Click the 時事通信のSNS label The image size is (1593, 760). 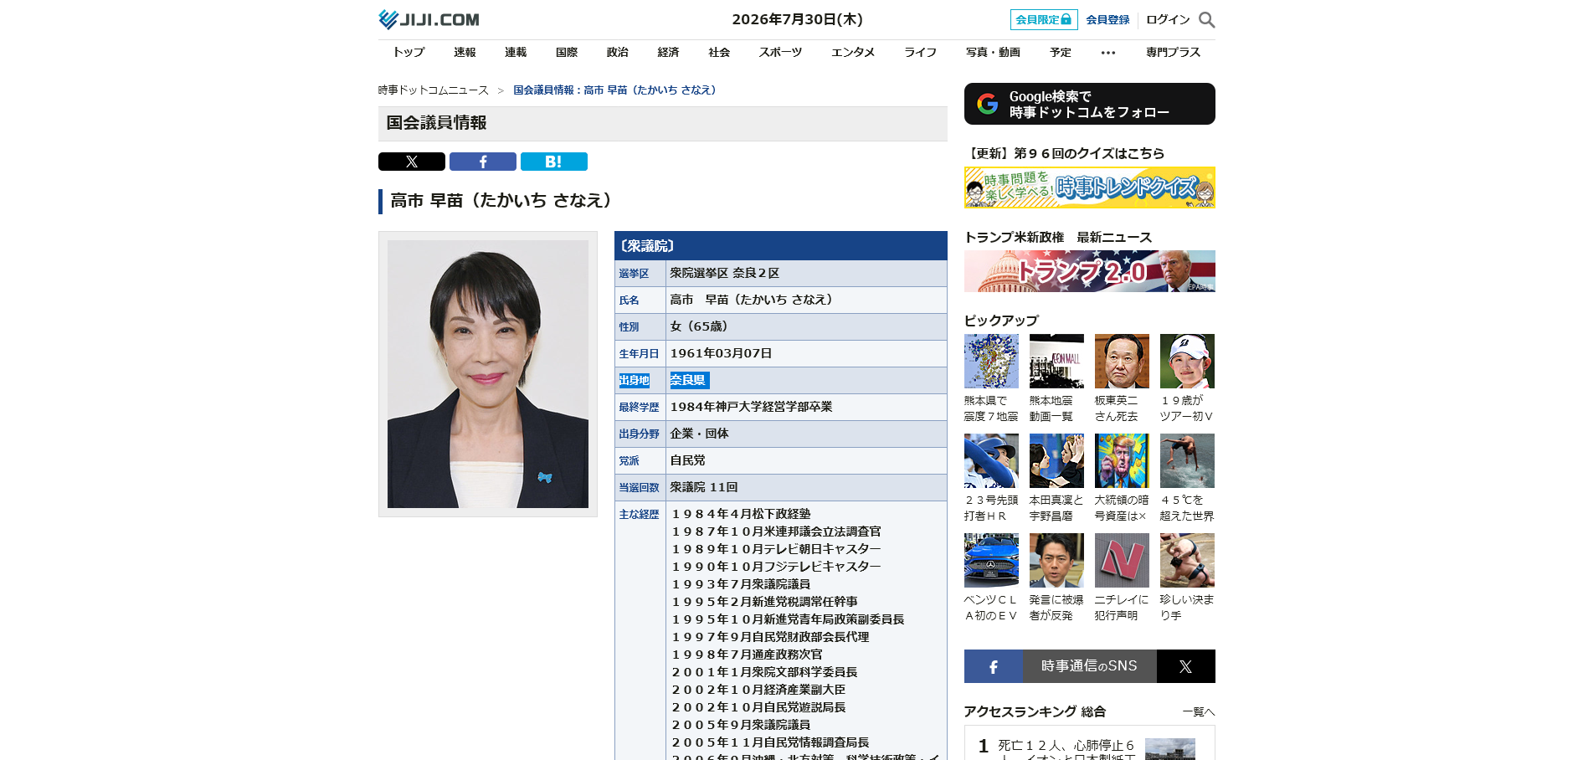[x=1089, y=666]
